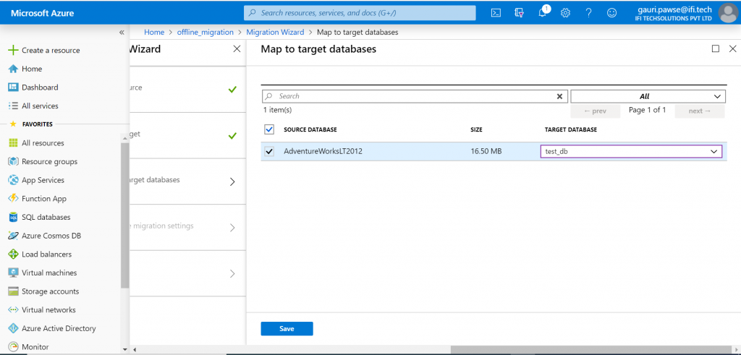The image size is (741, 355).
Task: Clear the search box with the X icon
Action: pyautogui.click(x=559, y=96)
